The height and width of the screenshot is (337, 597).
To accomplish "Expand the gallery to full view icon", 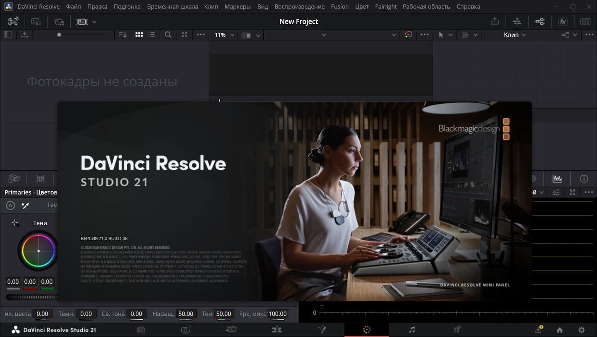I will coord(185,35).
